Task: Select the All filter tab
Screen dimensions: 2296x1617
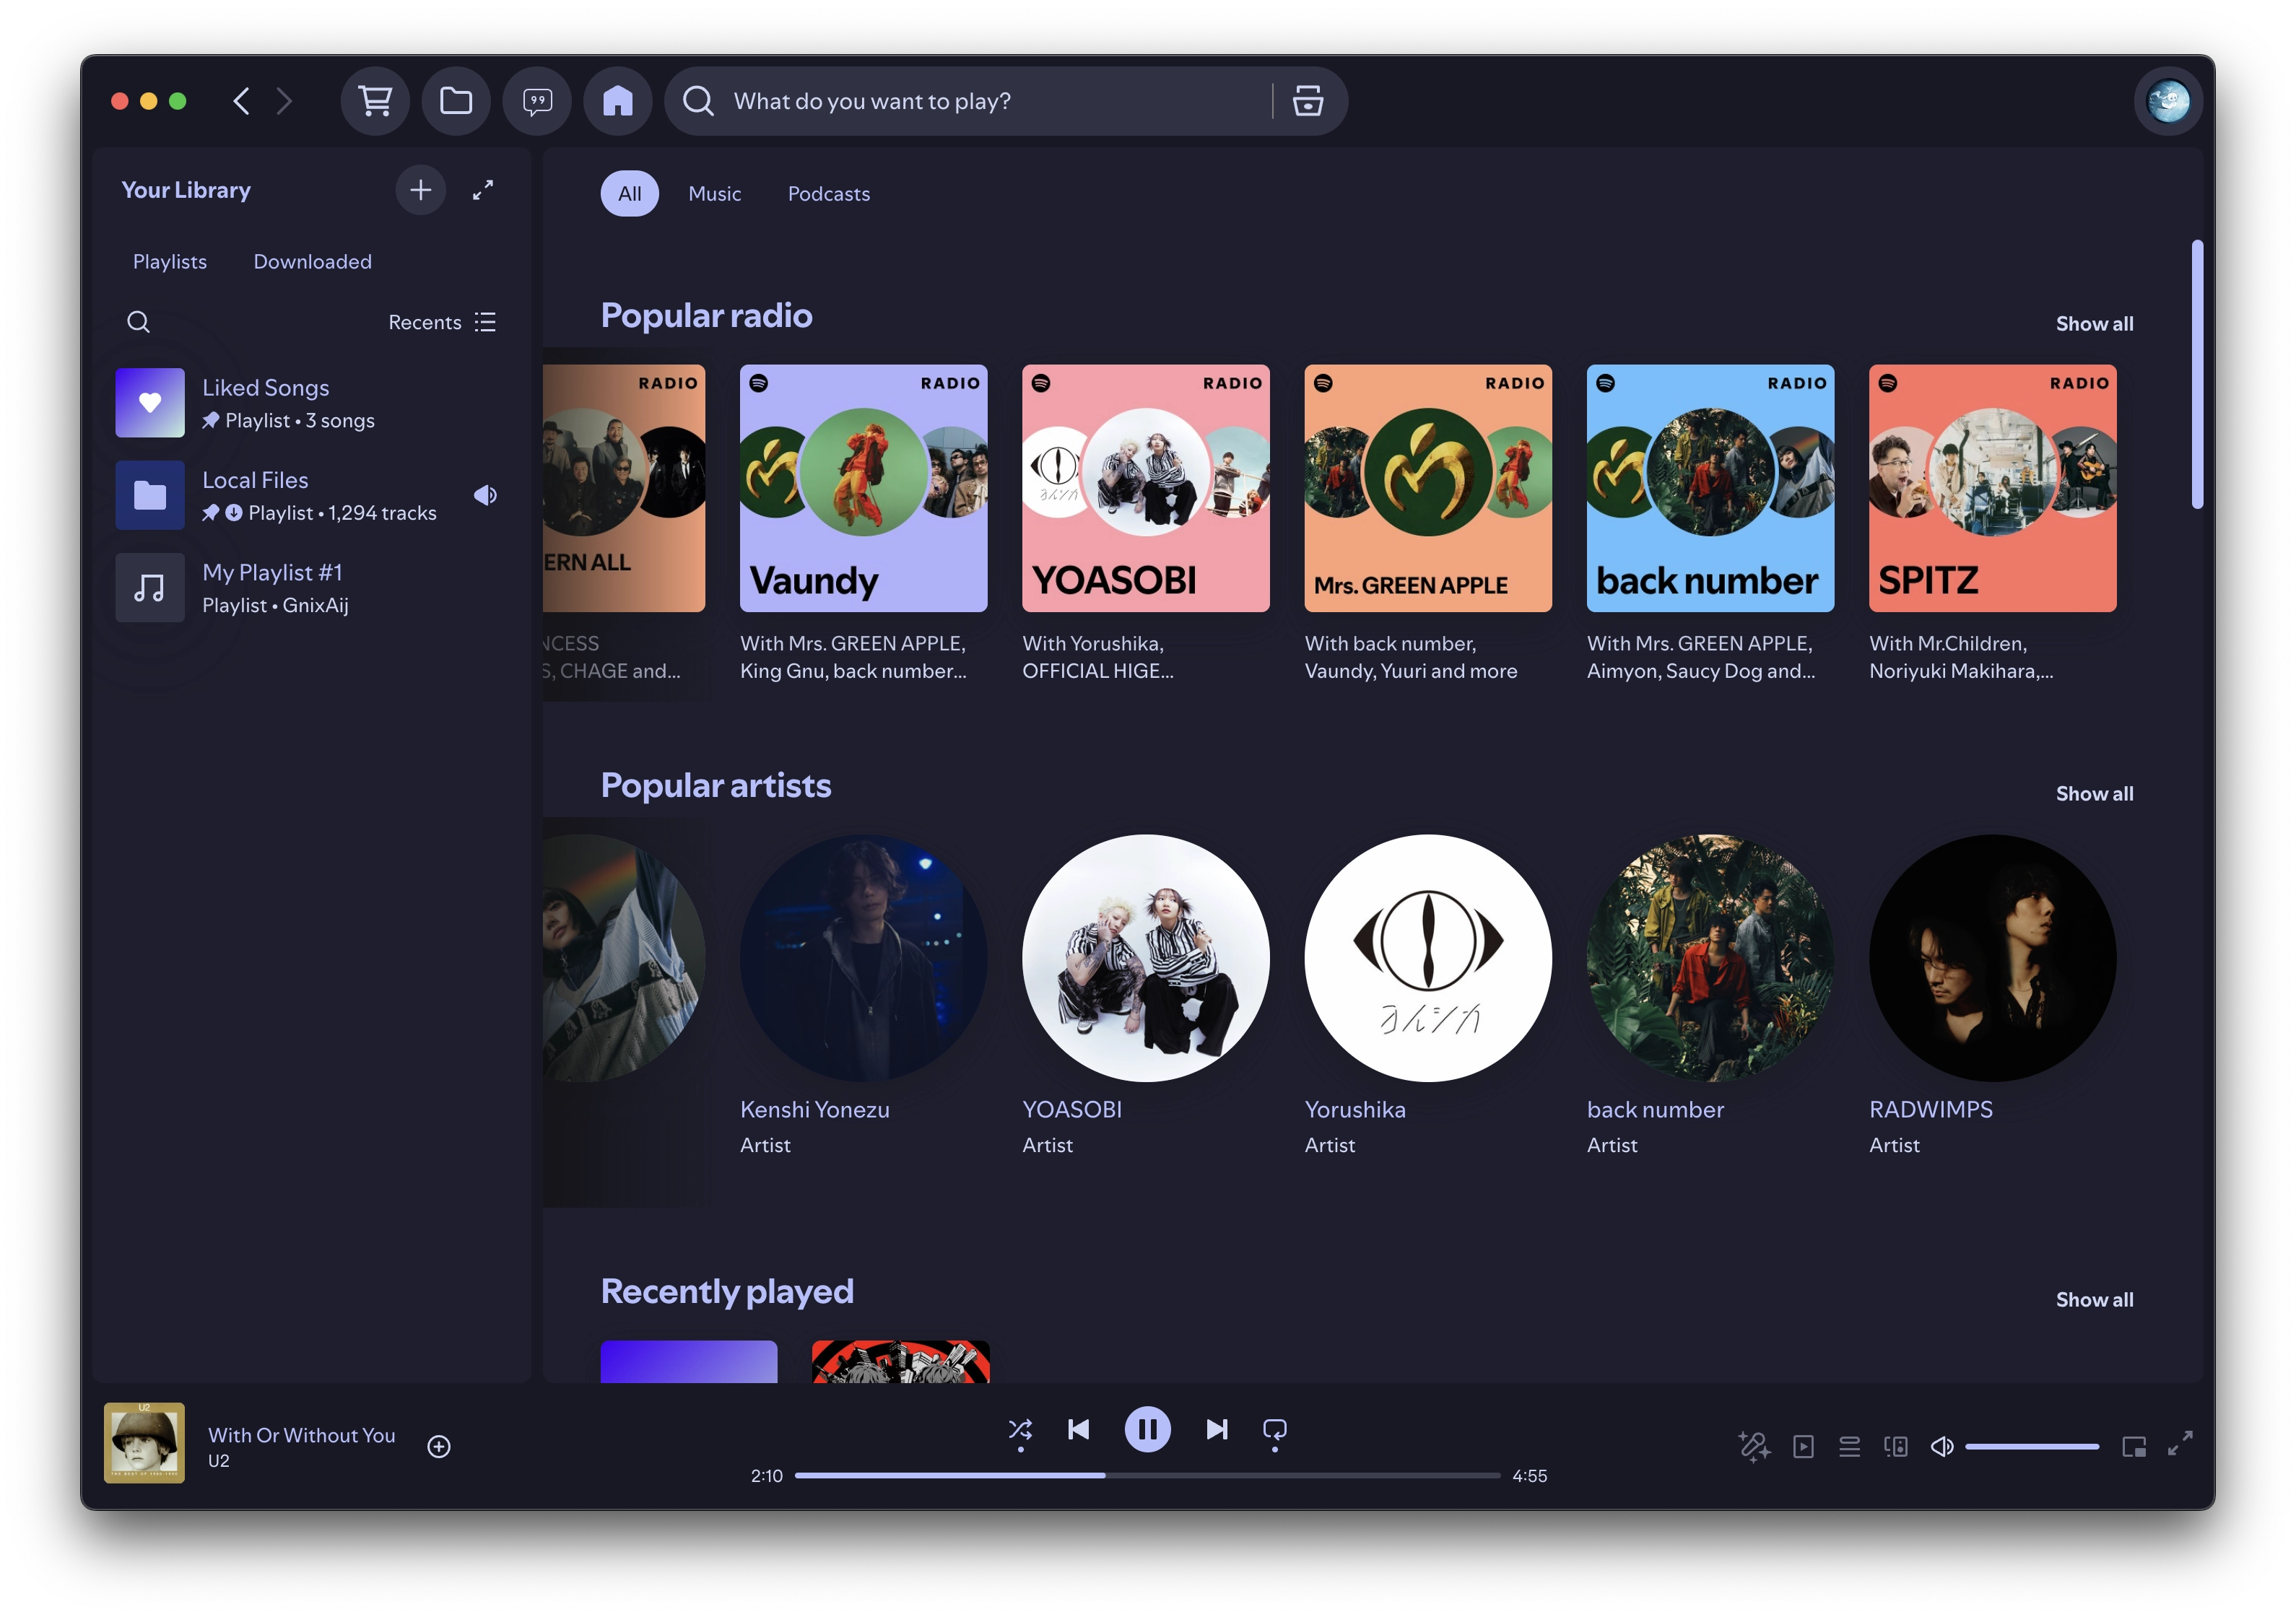Action: (630, 194)
